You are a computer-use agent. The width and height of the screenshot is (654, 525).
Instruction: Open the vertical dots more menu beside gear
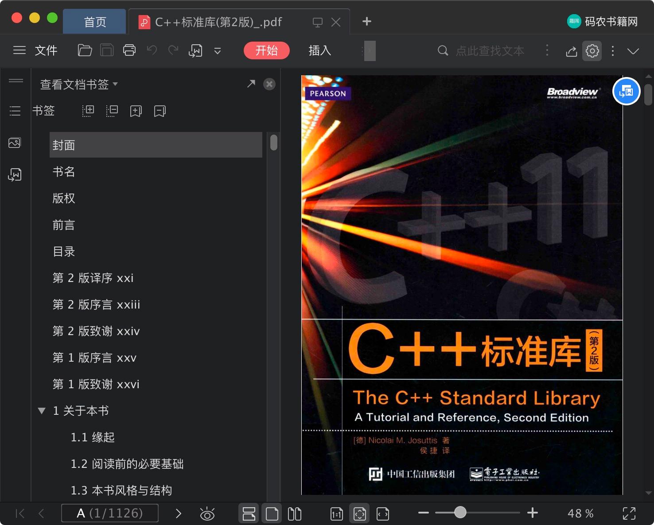(x=613, y=51)
